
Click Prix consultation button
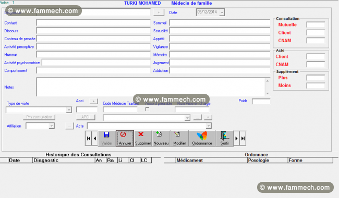pyautogui.click(x=39, y=117)
